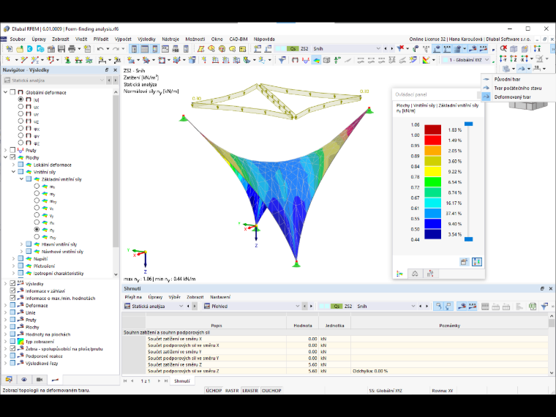
Task: Open the navigator Views camera tab
Action: [40, 380]
